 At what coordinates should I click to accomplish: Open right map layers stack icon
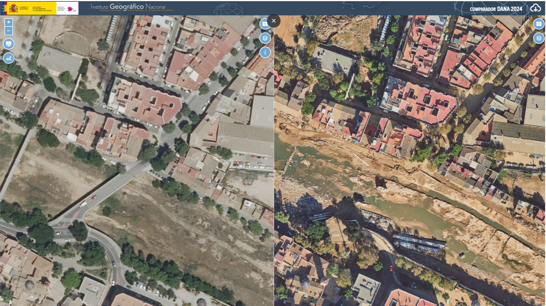point(539,38)
